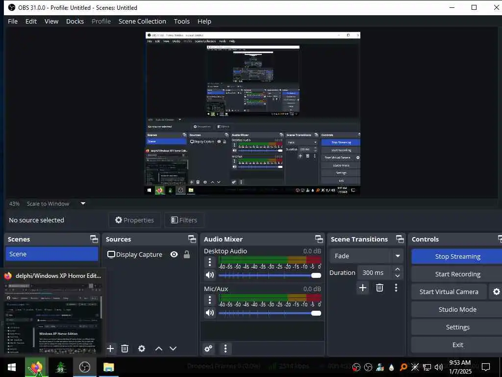Click the Filters button
502x377 pixels.
pyautogui.click(x=184, y=220)
